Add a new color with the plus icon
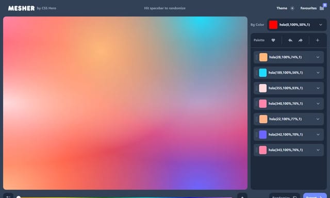Screen dimensions: 330x198 [318, 40]
